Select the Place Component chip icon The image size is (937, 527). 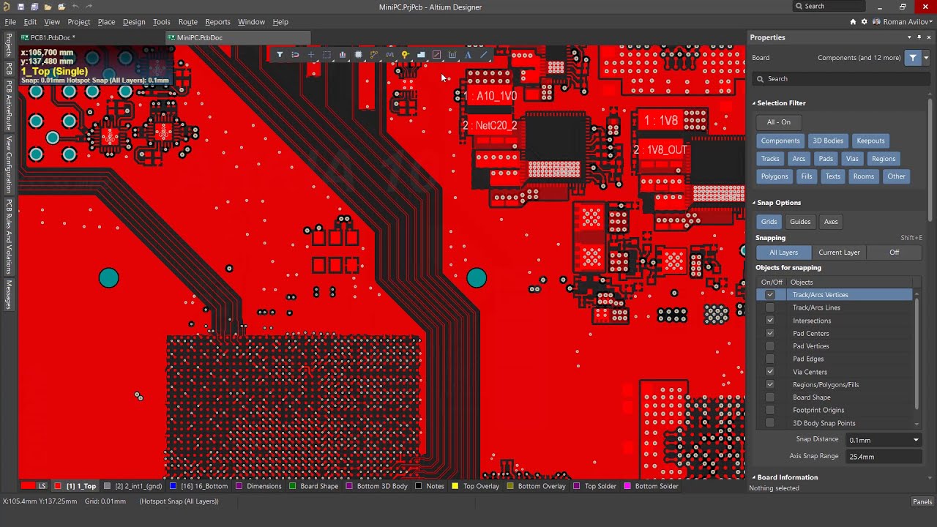[x=358, y=55]
